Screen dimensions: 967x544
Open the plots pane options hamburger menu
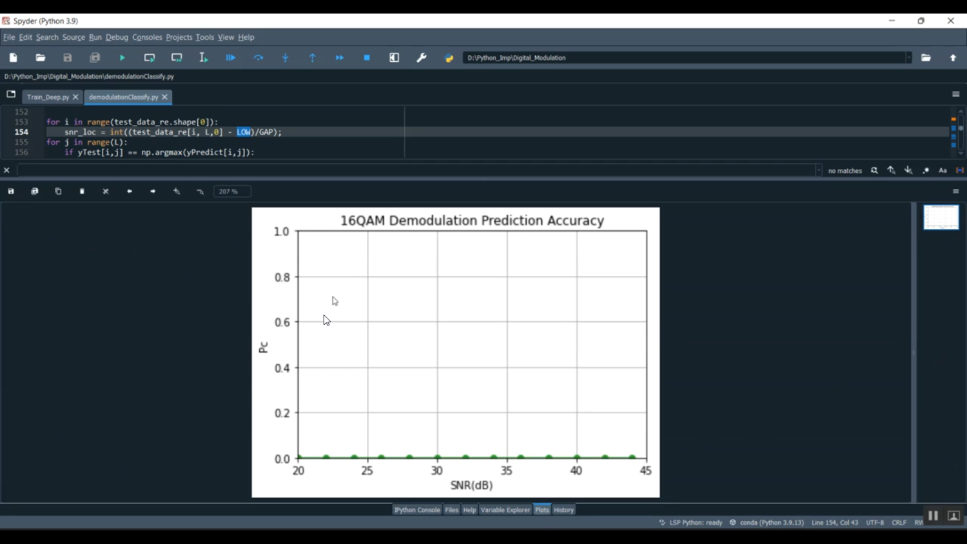click(956, 191)
